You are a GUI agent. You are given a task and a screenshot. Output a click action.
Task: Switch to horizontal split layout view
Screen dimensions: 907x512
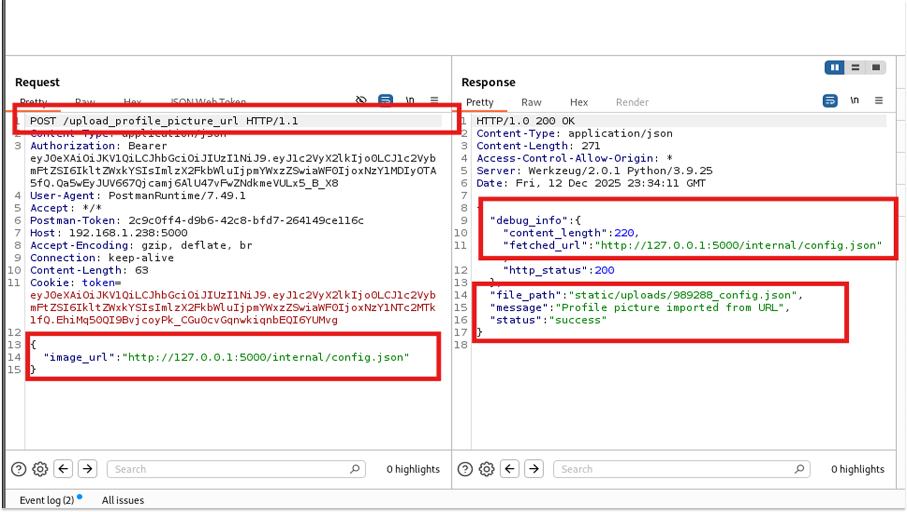pos(855,67)
